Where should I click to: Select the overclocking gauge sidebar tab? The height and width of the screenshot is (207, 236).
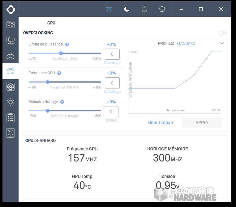(x=11, y=71)
